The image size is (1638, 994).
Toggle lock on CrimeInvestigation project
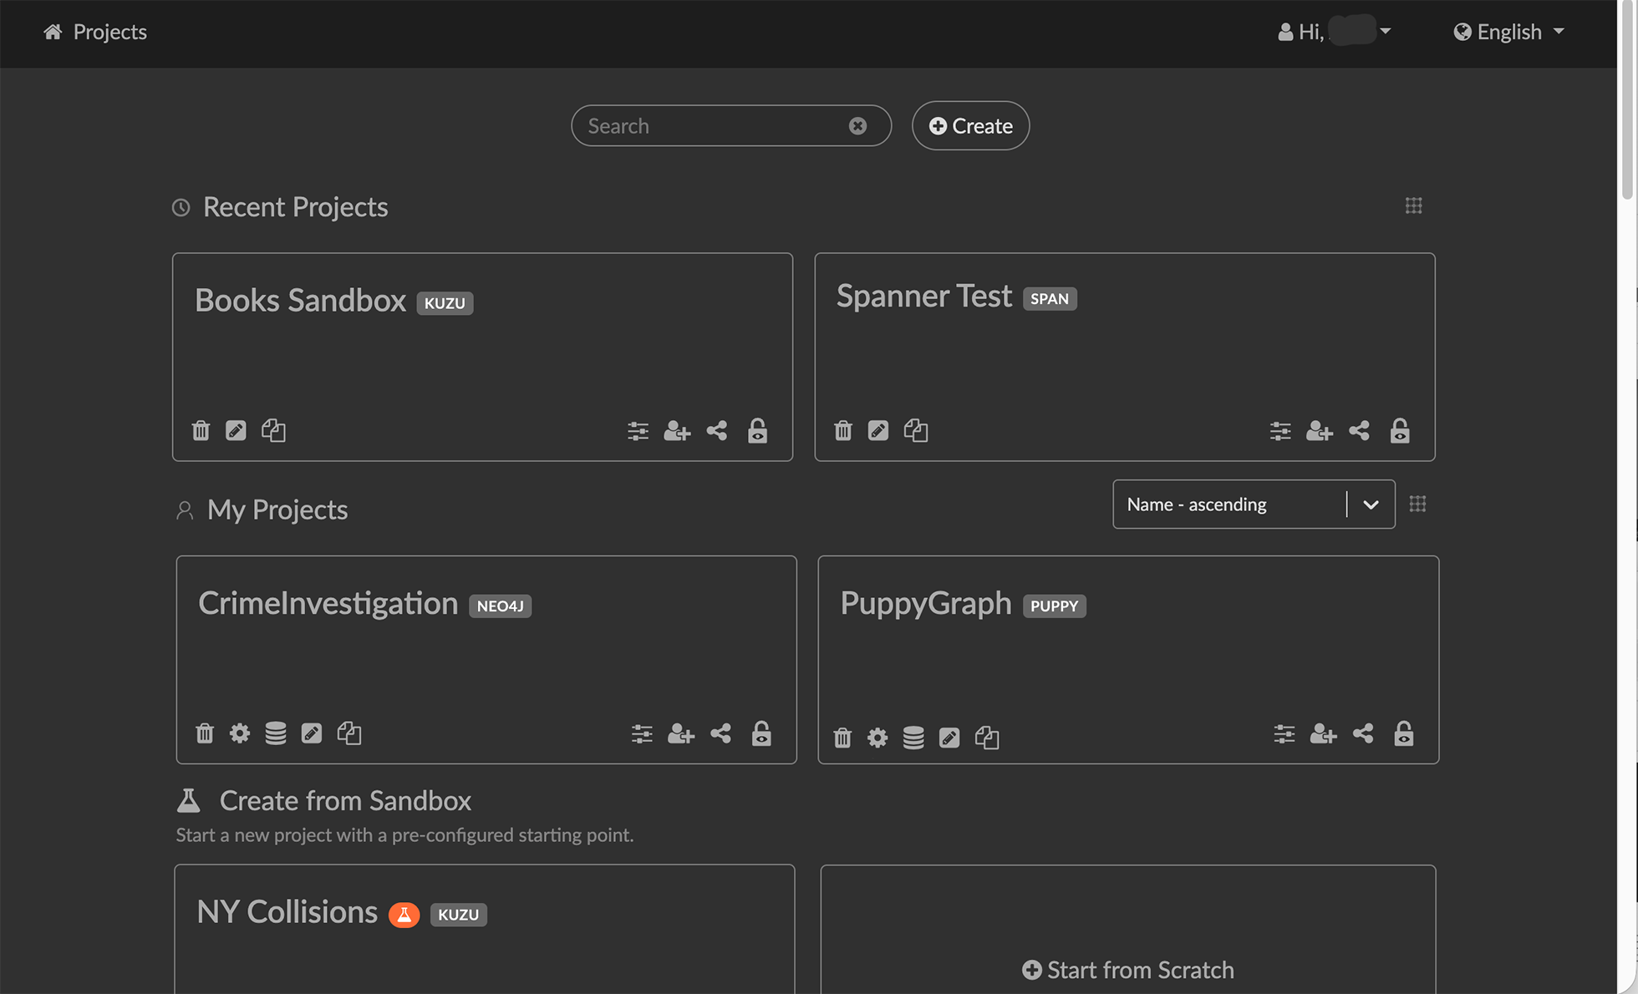click(x=760, y=733)
